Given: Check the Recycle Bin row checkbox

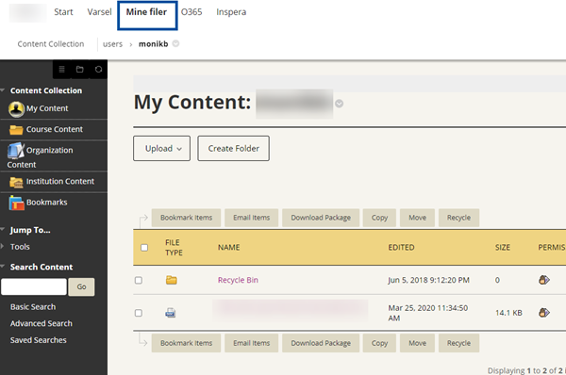Looking at the screenshot, I should [x=139, y=280].
